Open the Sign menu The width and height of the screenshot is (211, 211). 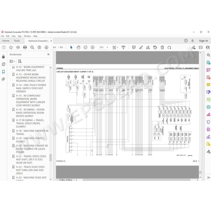click(20, 36)
